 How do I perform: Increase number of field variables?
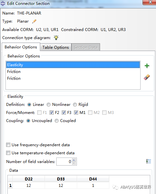click(x=74, y=160)
